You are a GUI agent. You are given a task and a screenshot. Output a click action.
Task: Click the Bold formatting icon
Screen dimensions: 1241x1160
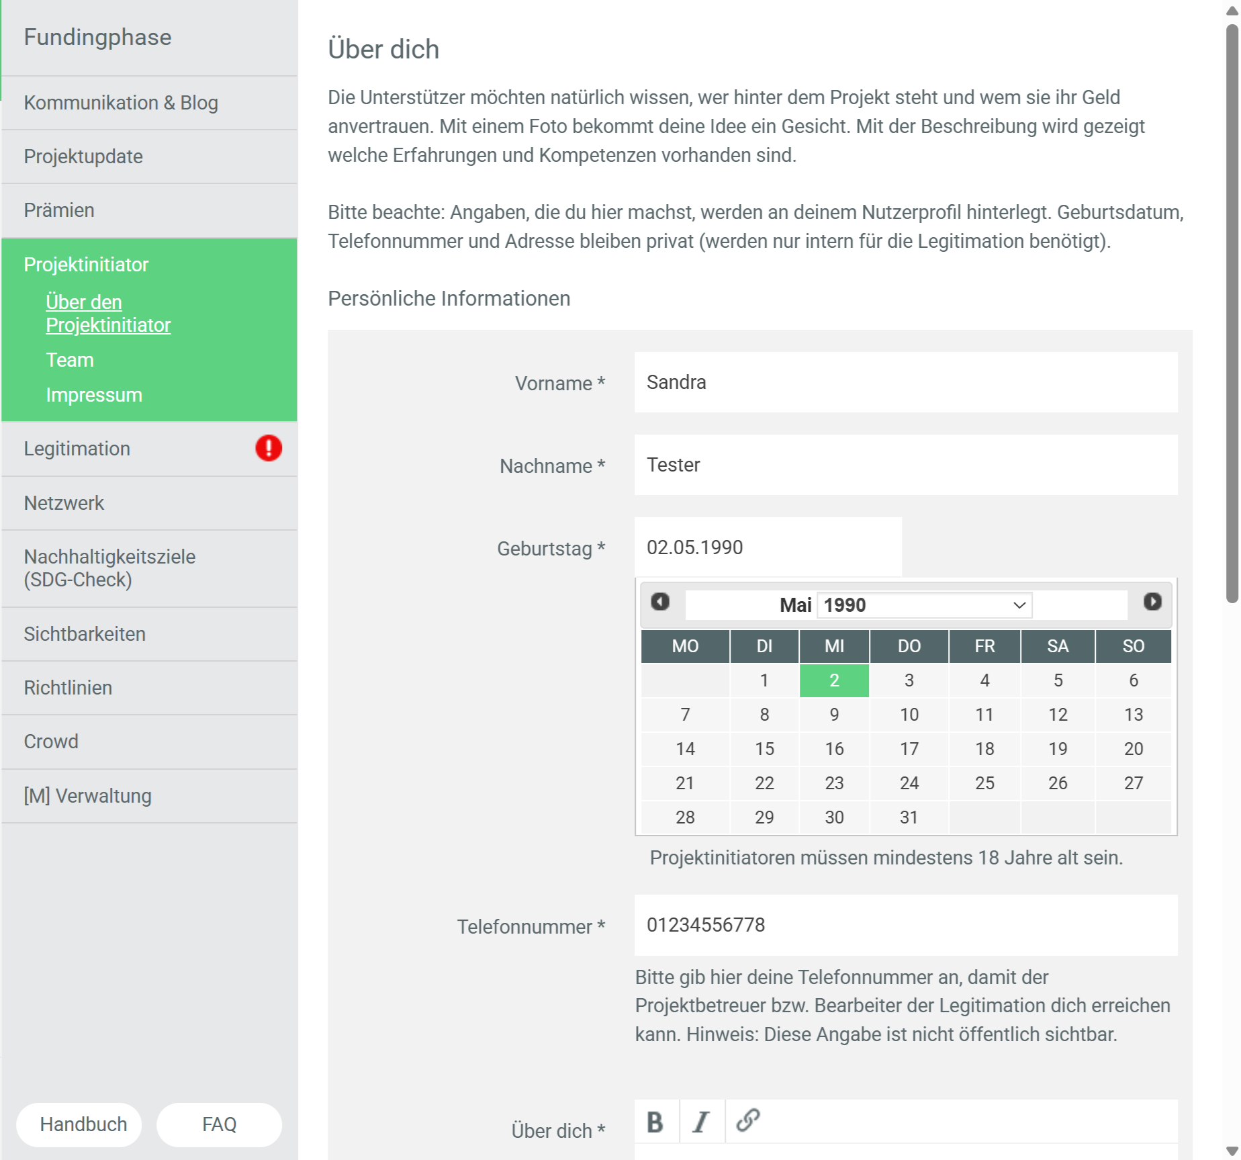tap(655, 1121)
